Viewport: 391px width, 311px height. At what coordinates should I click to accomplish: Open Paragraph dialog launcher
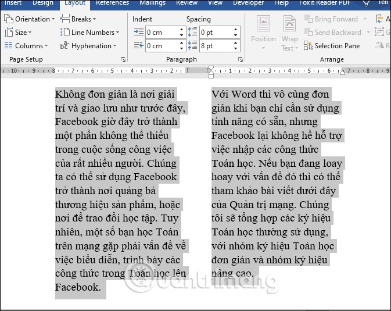point(241,59)
